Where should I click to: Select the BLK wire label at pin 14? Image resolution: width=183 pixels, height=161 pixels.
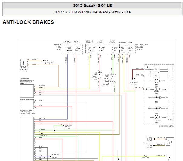point(40,147)
